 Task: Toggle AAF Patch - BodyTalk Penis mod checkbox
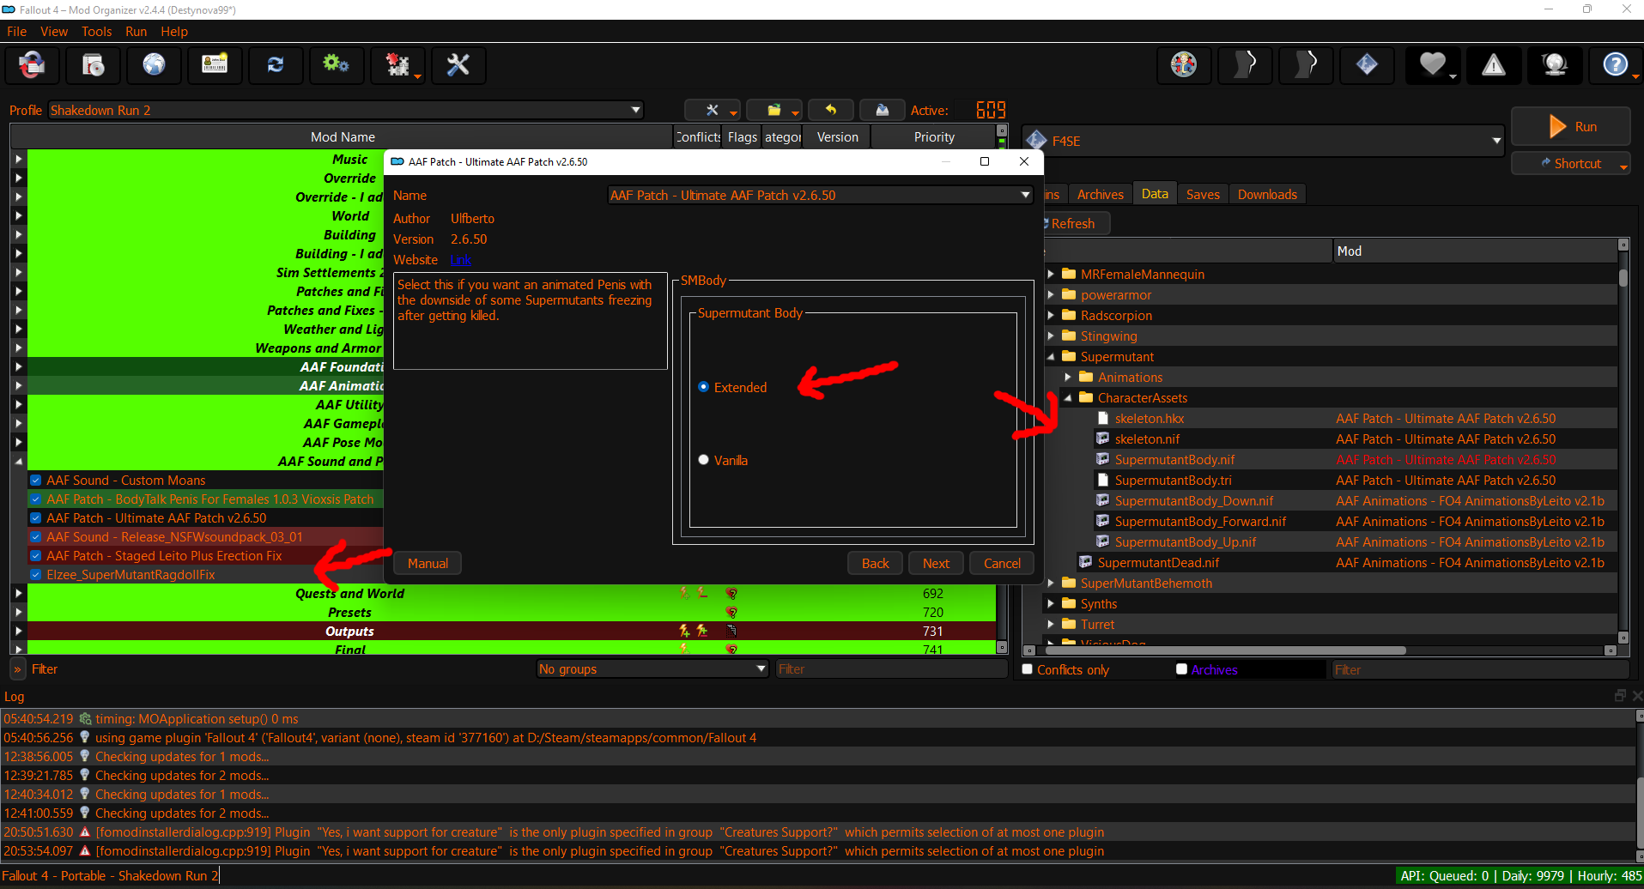coord(36,499)
